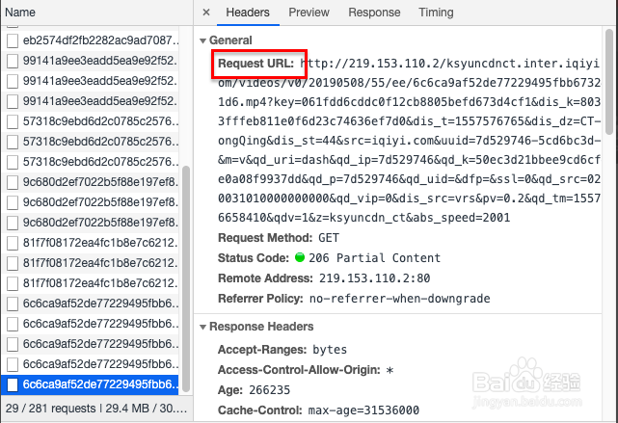The width and height of the screenshot is (618, 423).
Task: Click the 29 / 281 requests summary
Action: pyautogui.click(x=51, y=408)
